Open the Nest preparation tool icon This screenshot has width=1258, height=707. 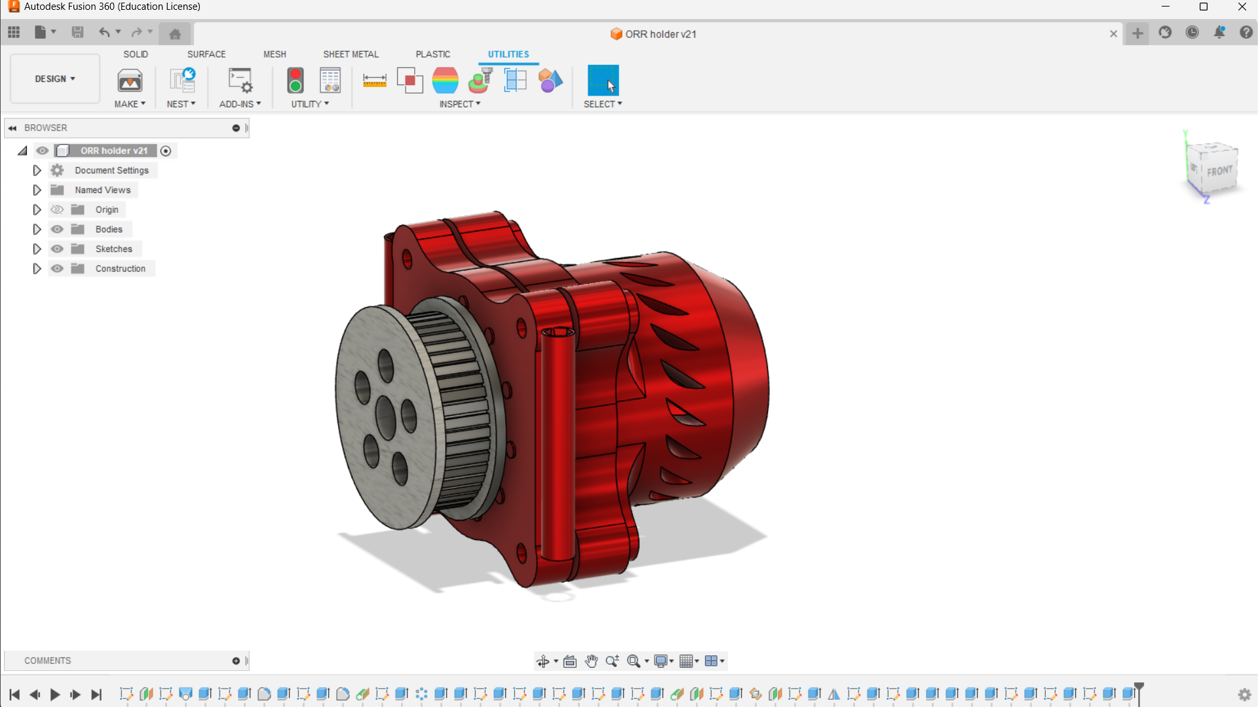tap(182, 81)
